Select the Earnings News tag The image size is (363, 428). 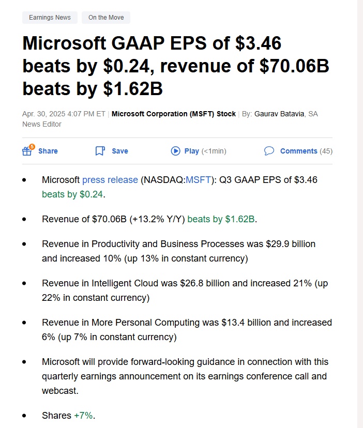(50, 18)
